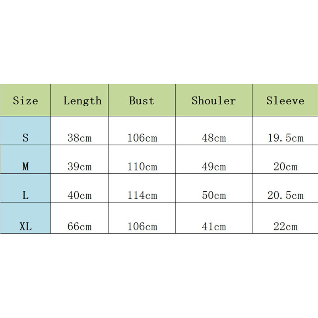Click the 39cm length value
This screenshot has height=318, width=318.
tap(79, 167)
